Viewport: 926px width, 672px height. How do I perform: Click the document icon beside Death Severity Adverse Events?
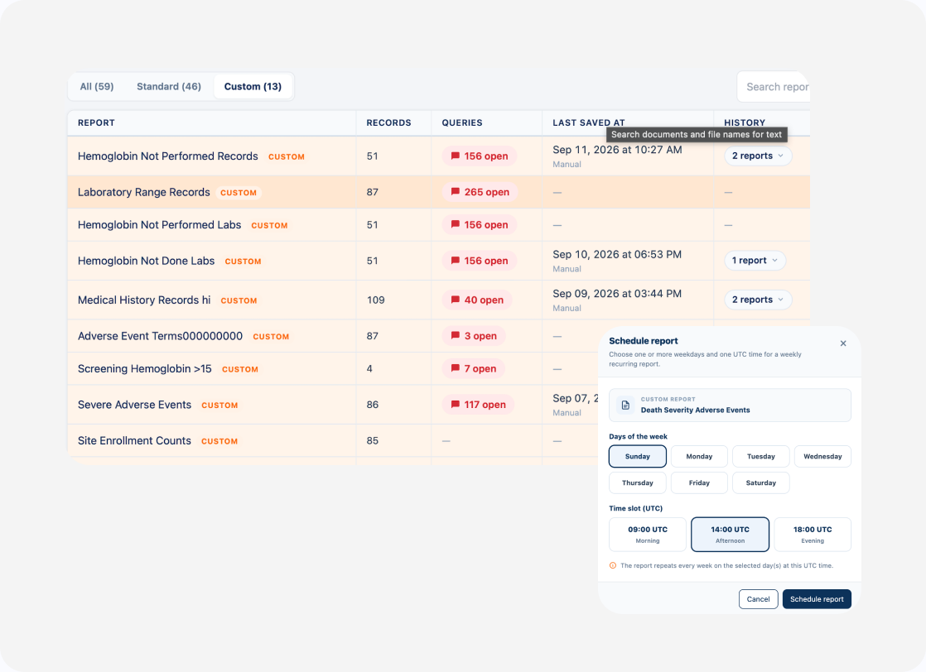click(x=625, y=405)
